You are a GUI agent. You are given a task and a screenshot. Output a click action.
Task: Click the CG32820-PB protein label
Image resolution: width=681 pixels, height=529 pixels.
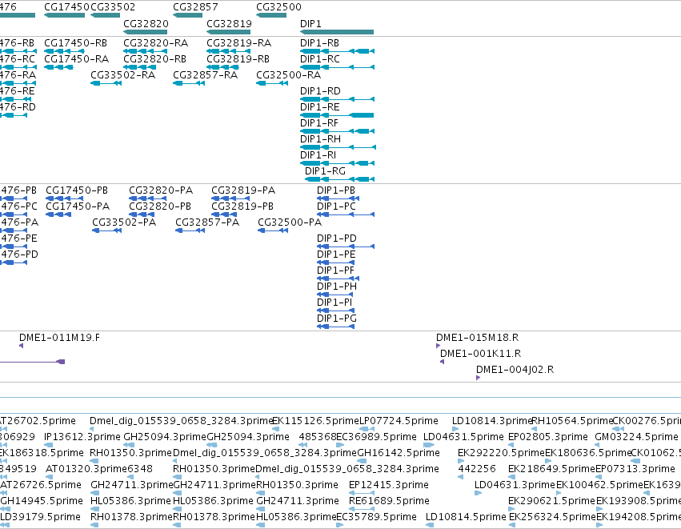pyautogui.click(x=160, y=206)
